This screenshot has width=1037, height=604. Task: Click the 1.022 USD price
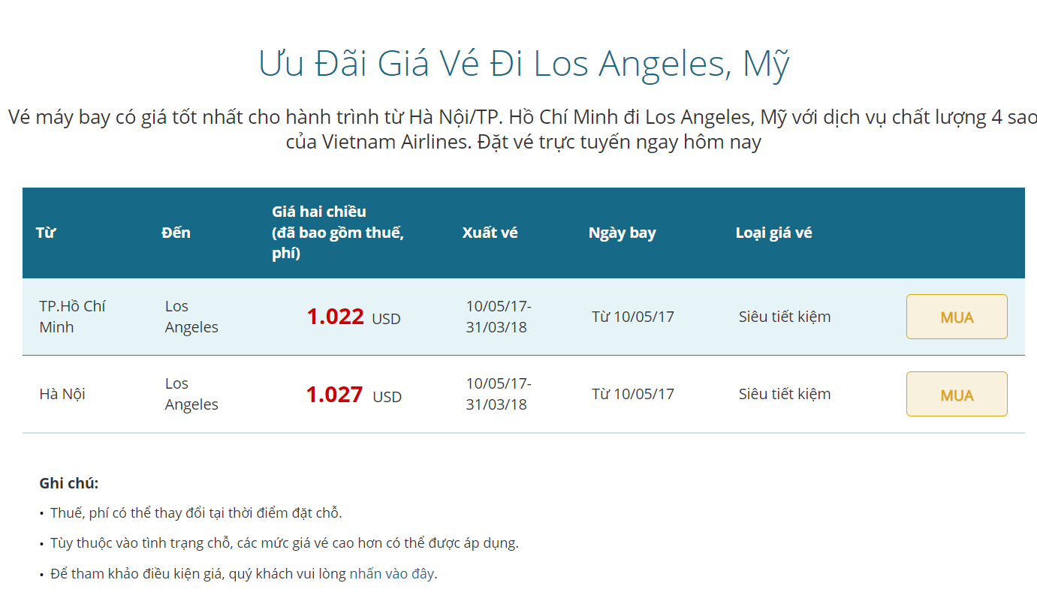[x=353, y=317]
